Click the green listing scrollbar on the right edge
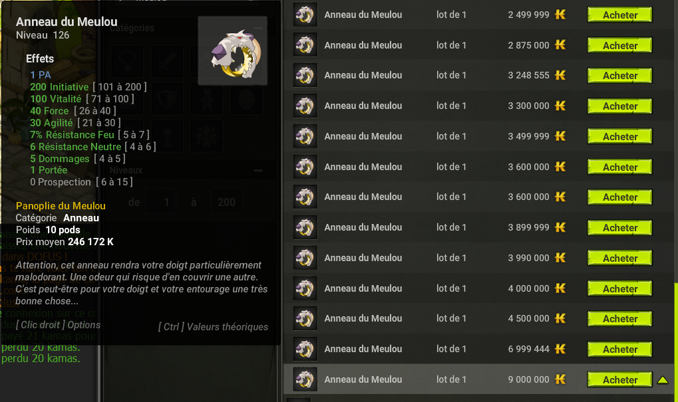Viewport: 678px width, 402px height. point(676,341)
